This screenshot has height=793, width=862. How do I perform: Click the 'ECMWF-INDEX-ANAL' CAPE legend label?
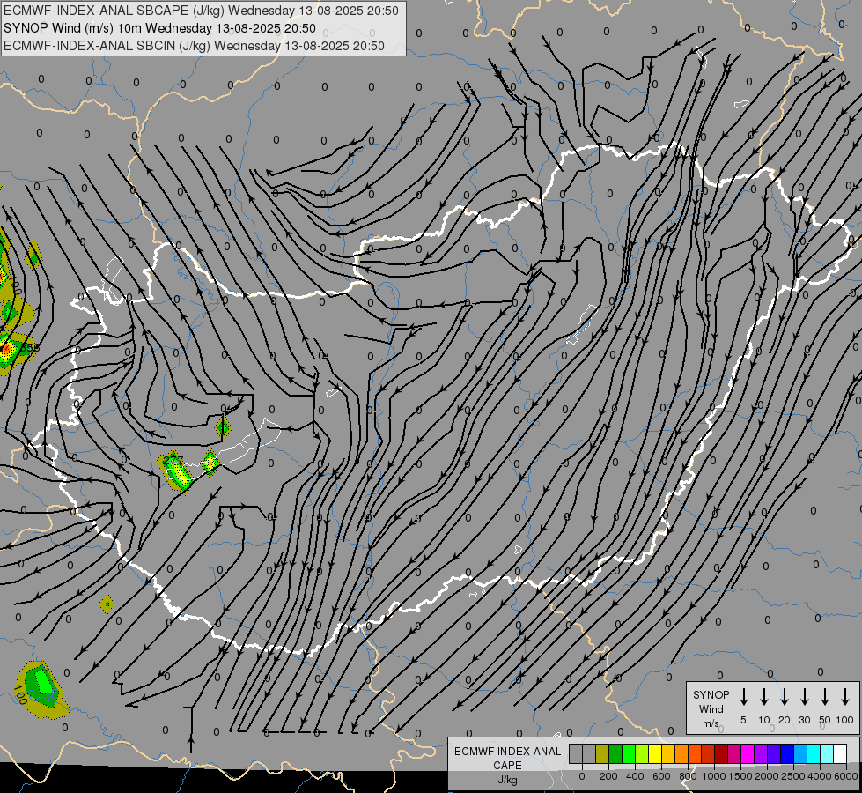507,752
